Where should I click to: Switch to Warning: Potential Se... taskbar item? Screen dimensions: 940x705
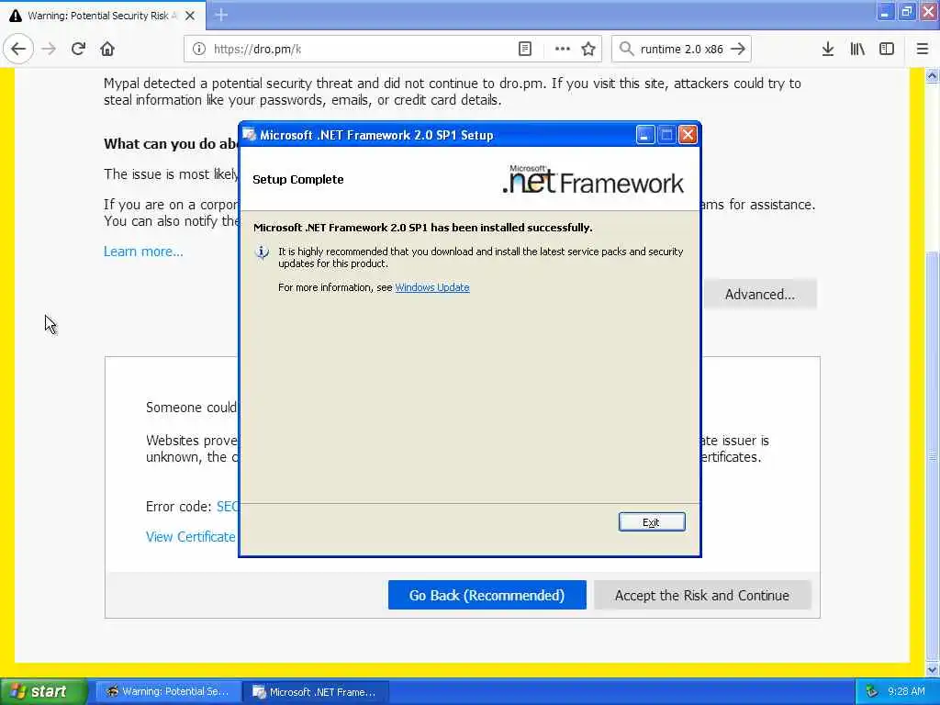point(168,692)
